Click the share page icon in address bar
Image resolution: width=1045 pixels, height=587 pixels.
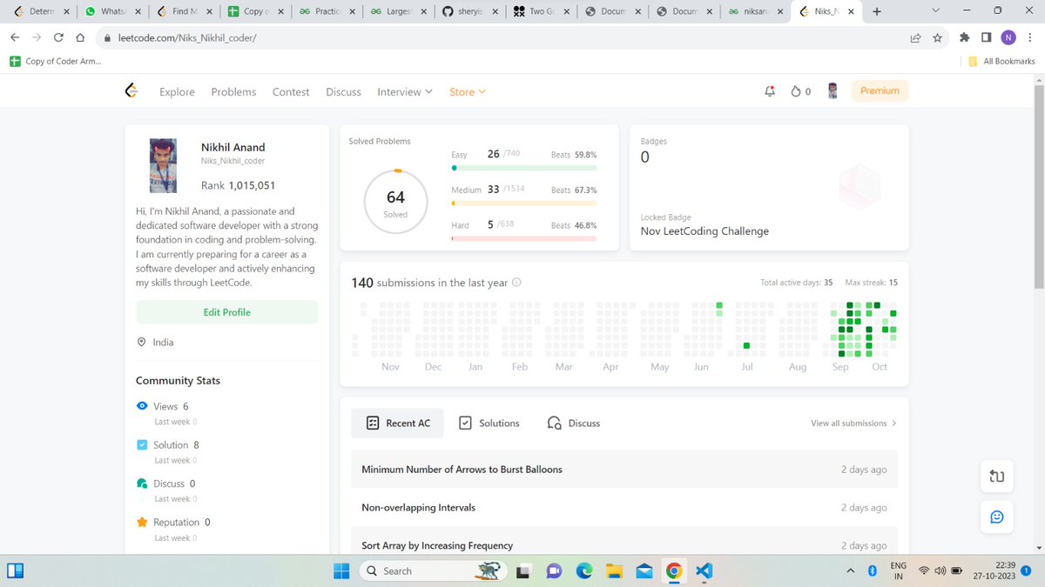915,38
